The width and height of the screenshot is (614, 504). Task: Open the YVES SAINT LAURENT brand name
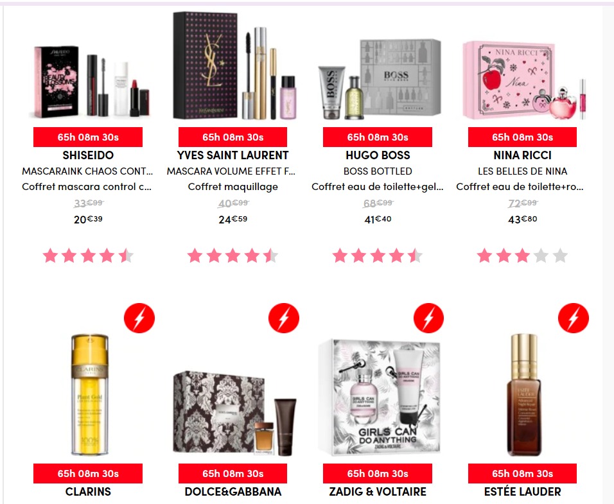tap(233, 155)
